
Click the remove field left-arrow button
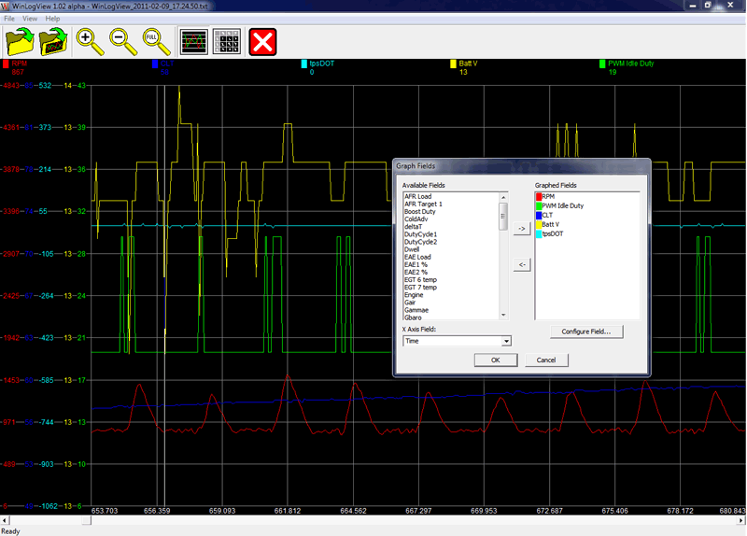click(523, 264)
